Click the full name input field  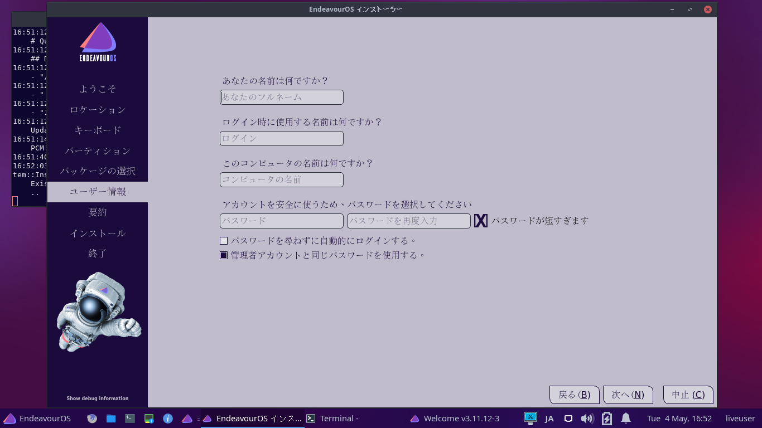(x=282, y=97)
